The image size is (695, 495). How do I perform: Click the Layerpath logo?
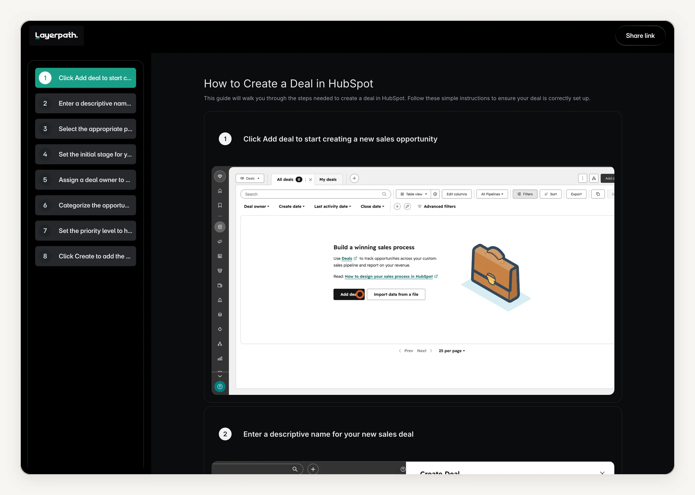click(x=56, y=35)
